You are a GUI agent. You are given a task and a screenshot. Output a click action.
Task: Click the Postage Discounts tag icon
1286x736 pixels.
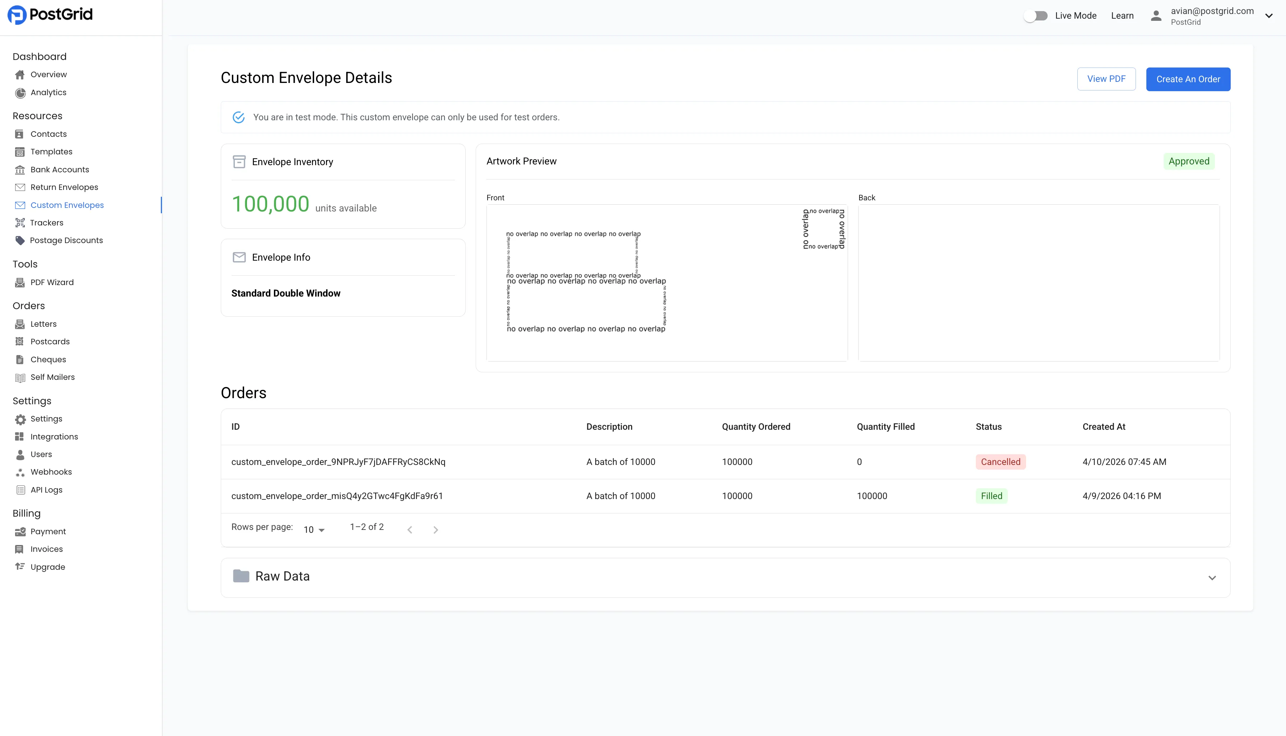click(20, 241)
